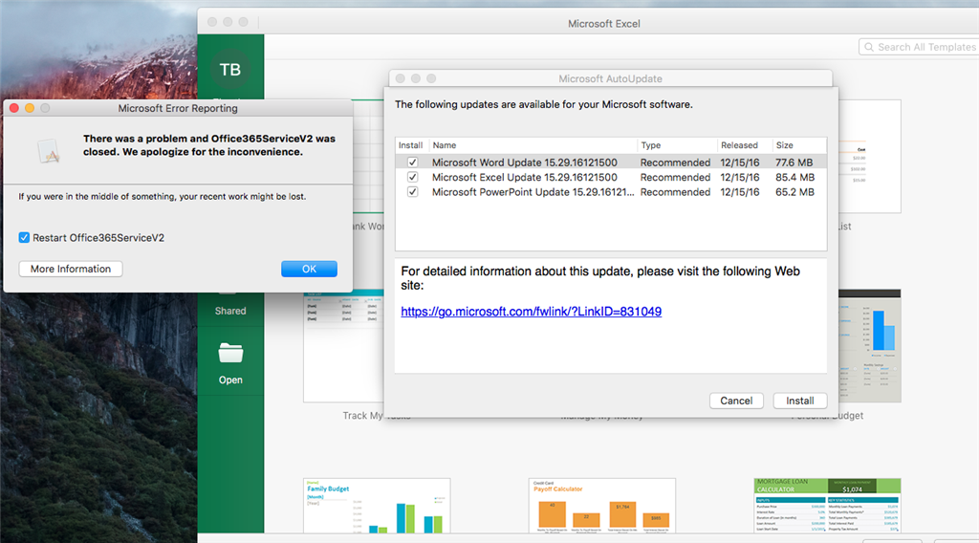979x543 pixels.
Task: Uncheck Microsoft Excel Update install checkbox
Action: (x=413, y=177)
